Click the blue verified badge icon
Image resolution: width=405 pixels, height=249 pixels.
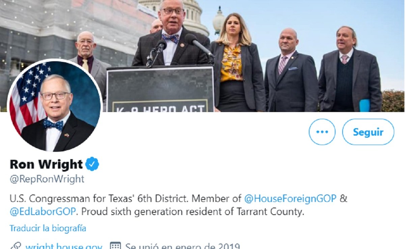92,164
